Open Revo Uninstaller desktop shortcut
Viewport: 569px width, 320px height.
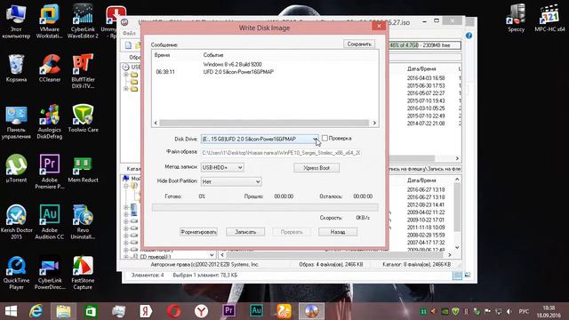coord(83,222)
